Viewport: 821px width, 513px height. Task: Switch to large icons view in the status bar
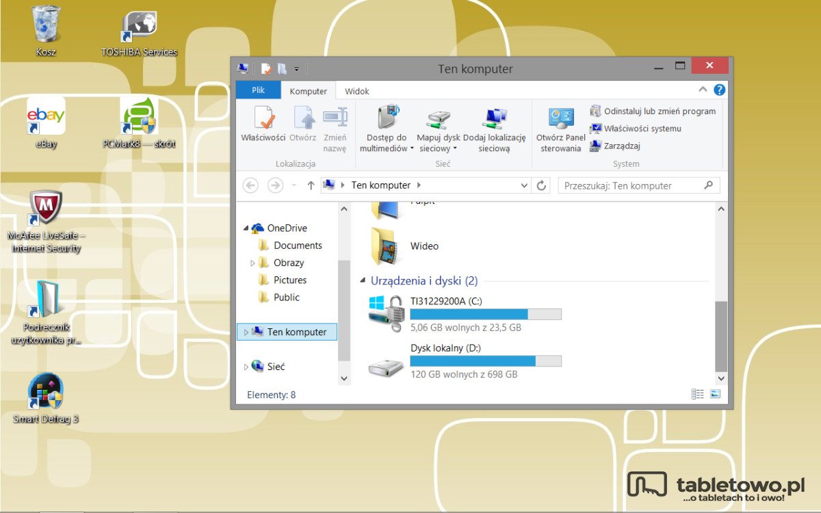click(x=715, y=394)
